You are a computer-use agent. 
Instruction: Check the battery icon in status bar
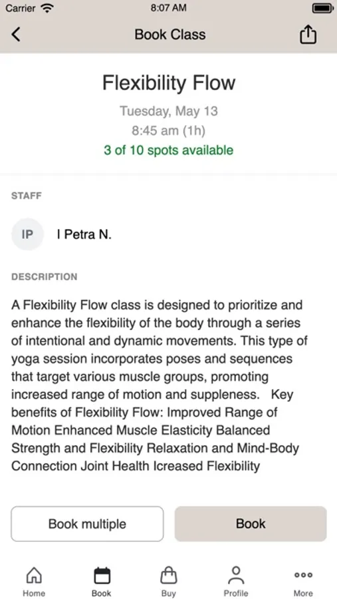[x=322, y=8]
